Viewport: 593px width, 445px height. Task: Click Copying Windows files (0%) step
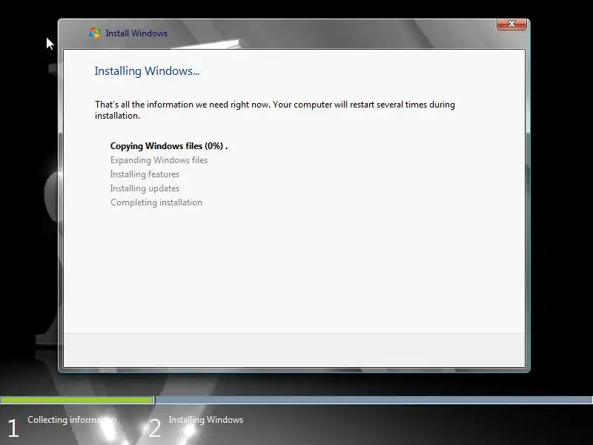[x=169, y=146]
